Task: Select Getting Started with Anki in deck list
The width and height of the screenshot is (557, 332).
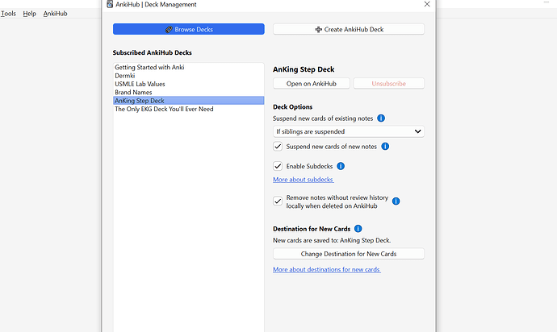Action: click(150, 67)
